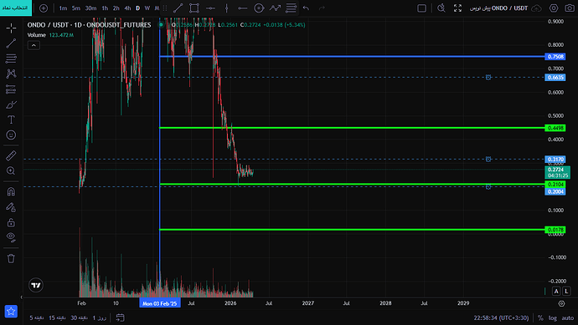Activate the zoom in tool

click(11, 171)
